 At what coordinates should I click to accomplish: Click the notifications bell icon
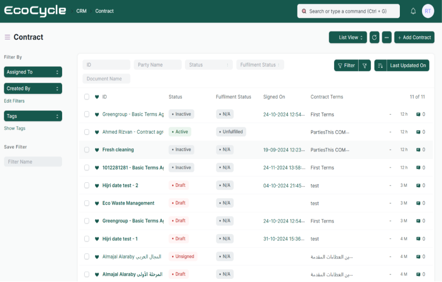point(413,11)
